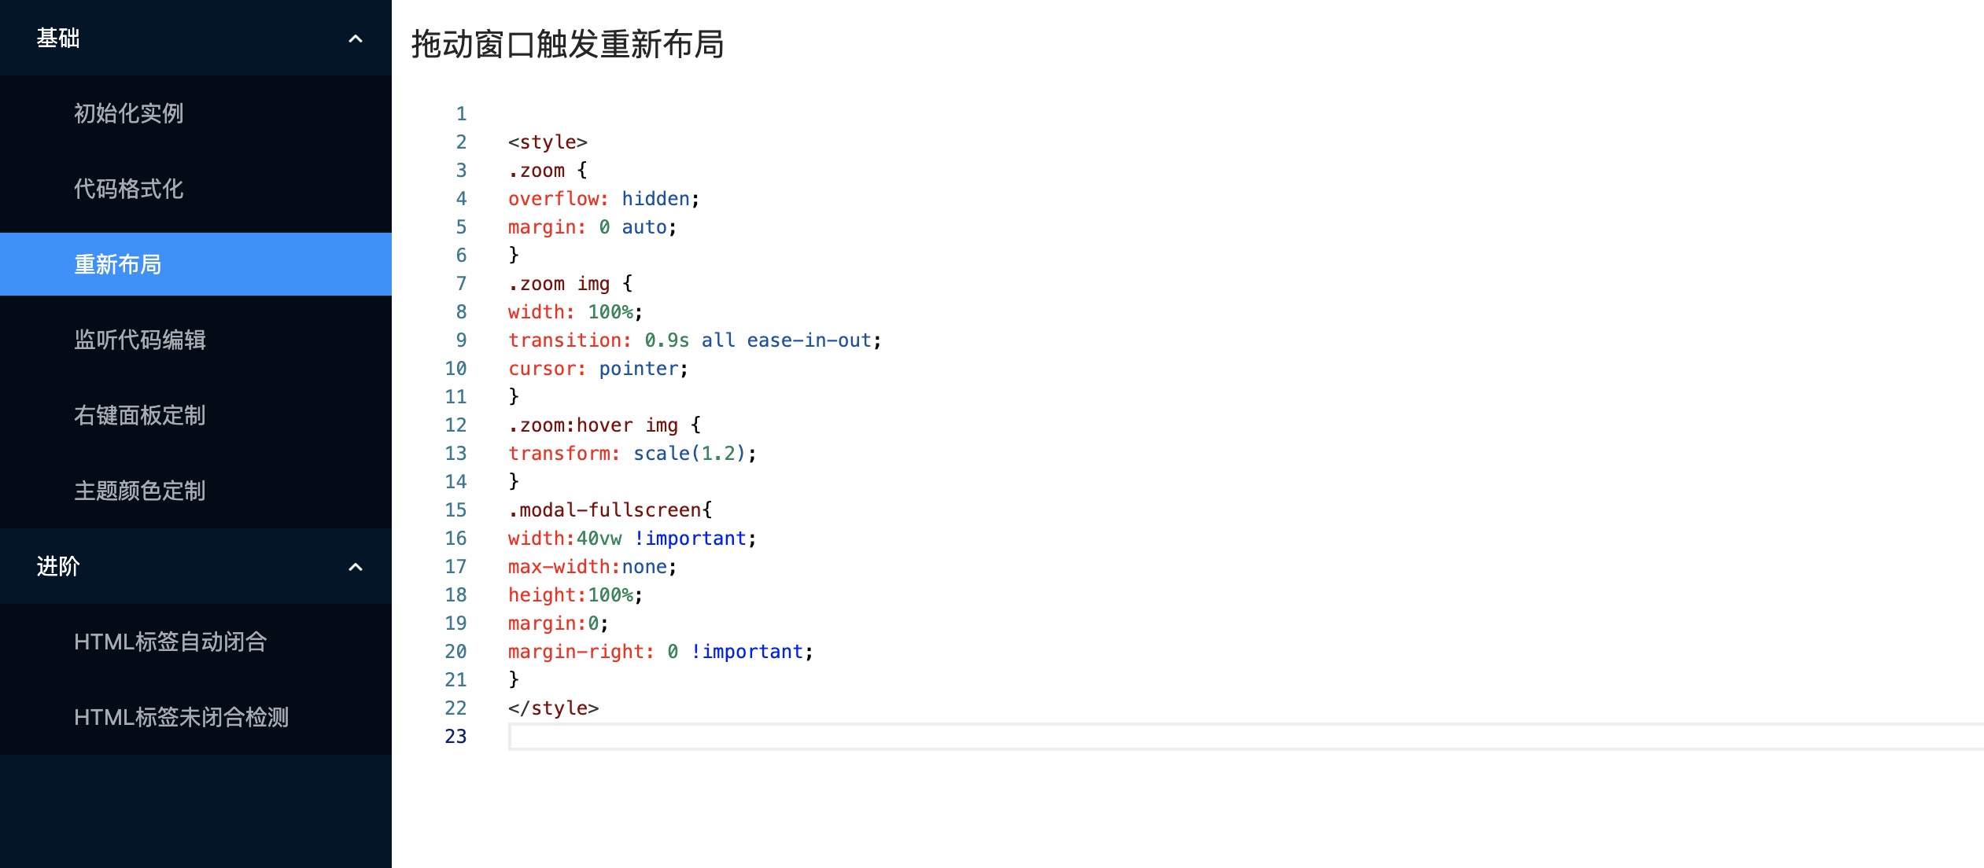Click line number 1 in gutter

[461, 114]
